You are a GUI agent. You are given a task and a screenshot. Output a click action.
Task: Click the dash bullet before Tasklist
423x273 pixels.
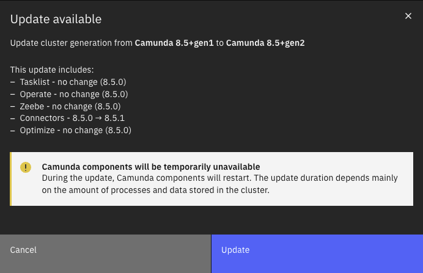point(13,81)
